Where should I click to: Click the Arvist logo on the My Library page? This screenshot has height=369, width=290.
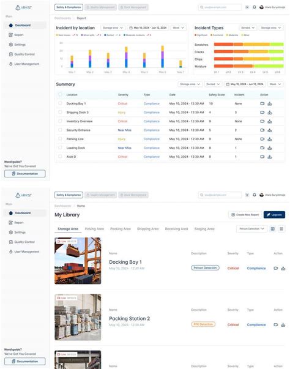point(23,195)
